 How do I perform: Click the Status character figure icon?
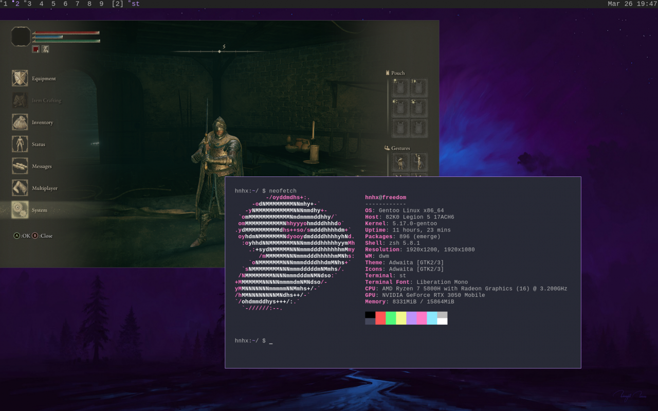[20, 144]
